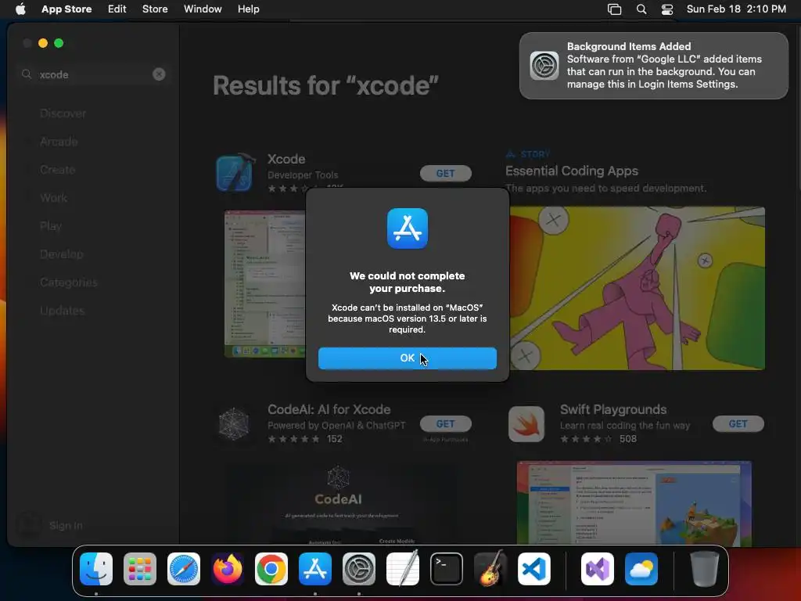Click the yellow minimize window button
Image resolution: width=801 pixels, height=601 pixels.
[43, 44]
